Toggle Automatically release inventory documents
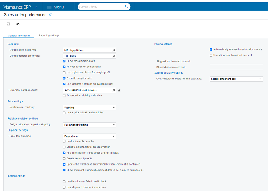 coord(211,49)
